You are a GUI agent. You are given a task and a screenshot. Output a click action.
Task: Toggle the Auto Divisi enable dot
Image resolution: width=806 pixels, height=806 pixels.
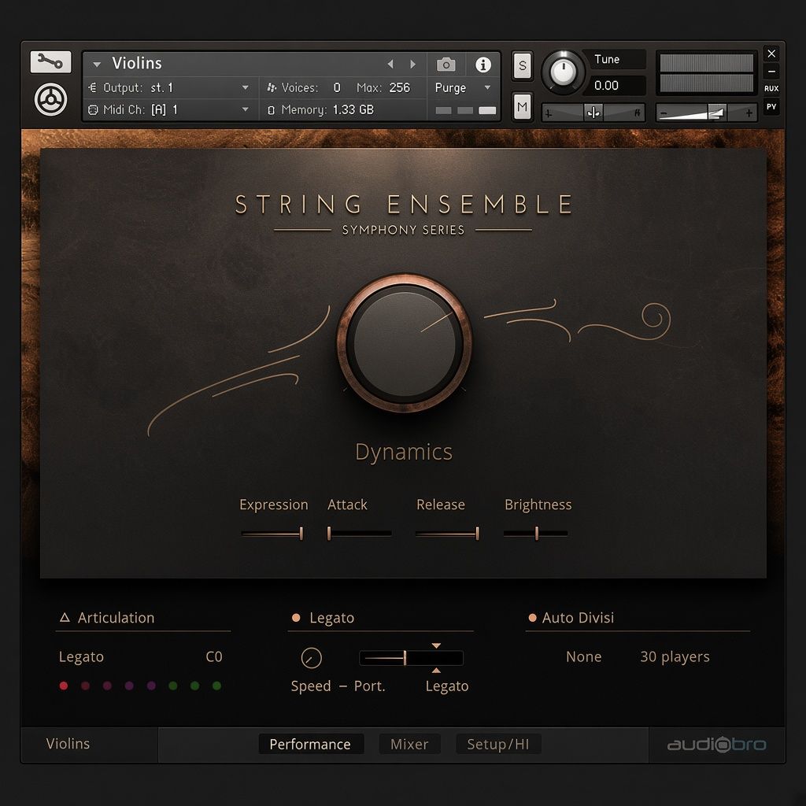point(533,617)
